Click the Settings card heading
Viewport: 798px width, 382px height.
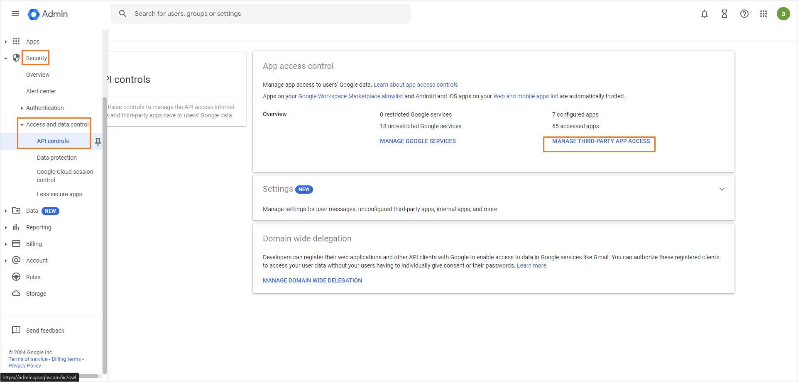pyautogui.click(x=278, y=189)
